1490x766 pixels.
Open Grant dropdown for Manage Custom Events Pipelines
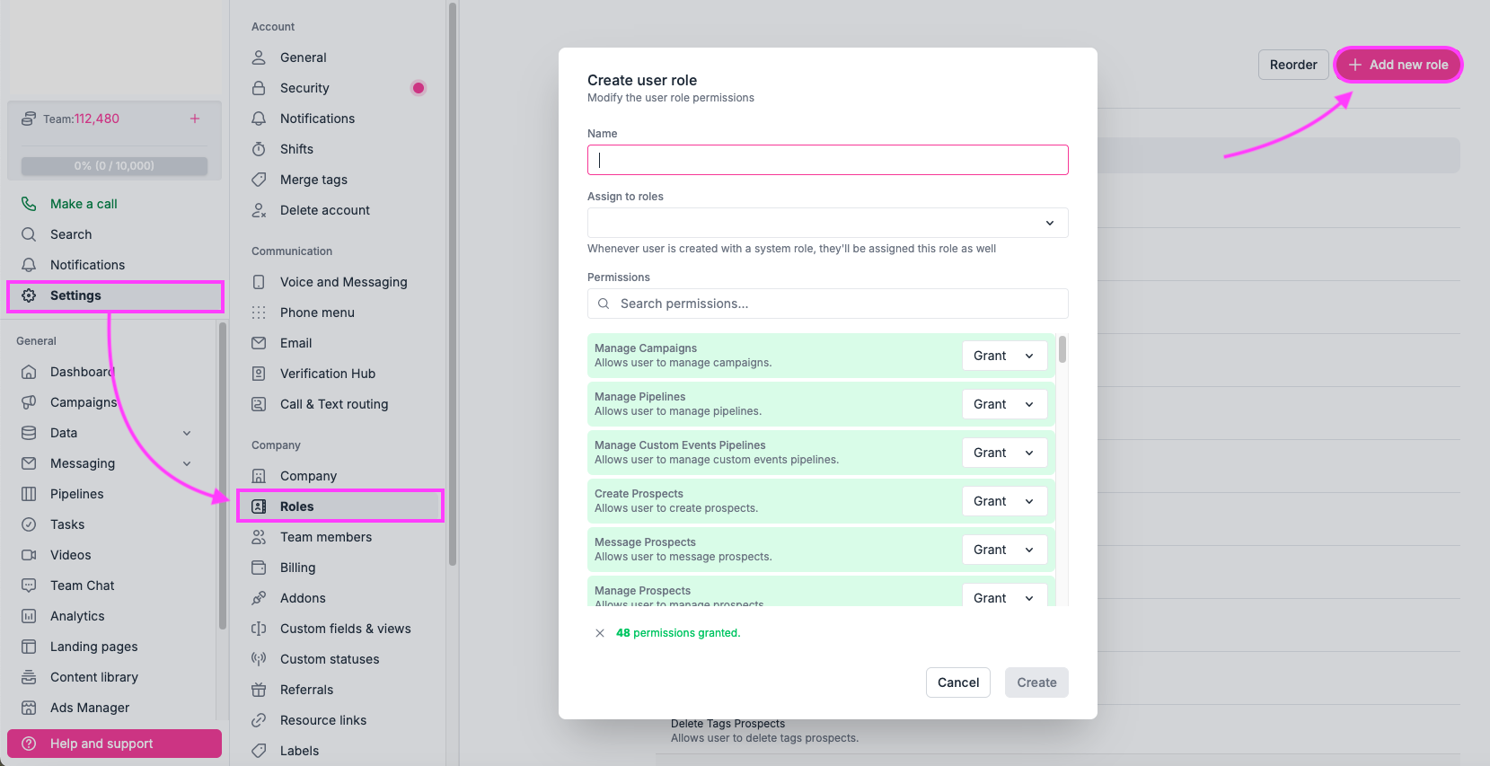(x=1005, y=453)
